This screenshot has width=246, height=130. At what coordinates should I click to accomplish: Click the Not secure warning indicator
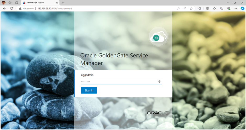coord(26,9)
